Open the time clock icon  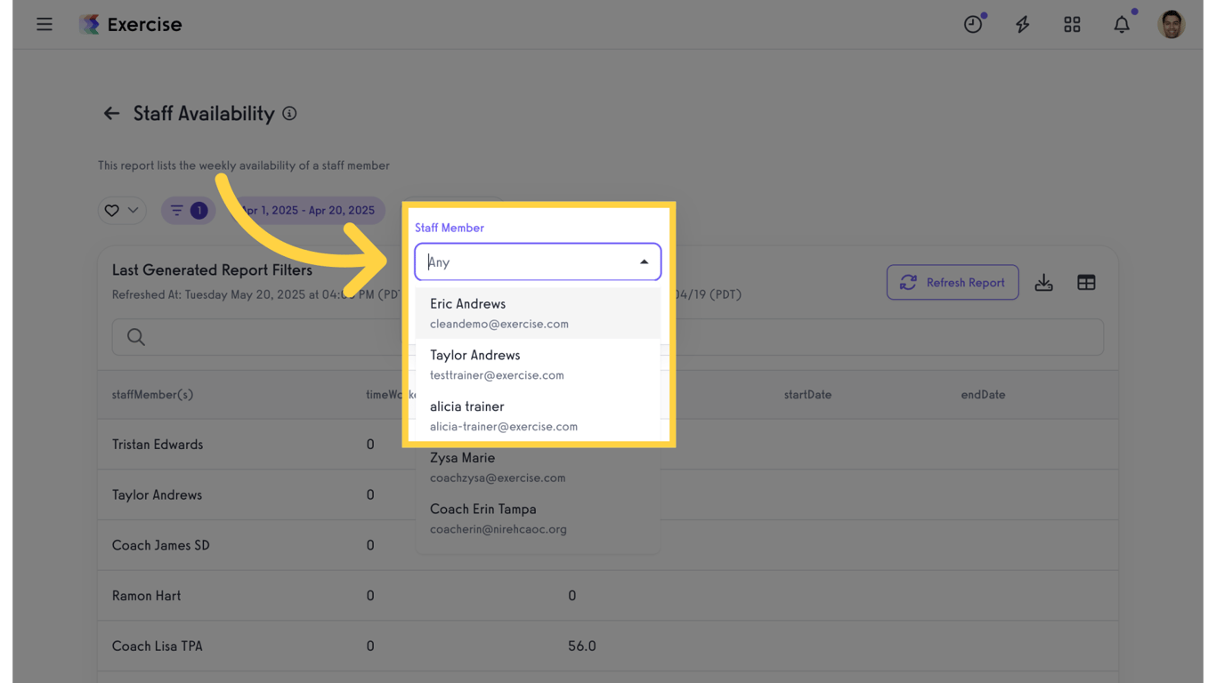point(973,25)
